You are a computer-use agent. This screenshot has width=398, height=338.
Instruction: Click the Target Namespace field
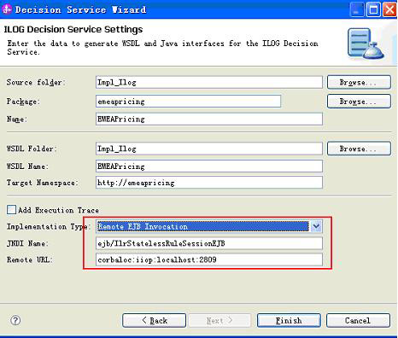(209, 182)
